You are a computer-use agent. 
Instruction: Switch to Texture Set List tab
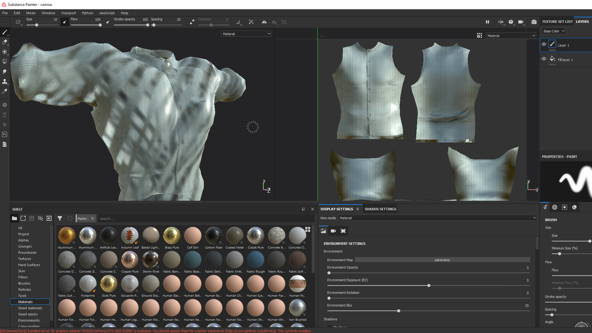click(x=557, y=22)
